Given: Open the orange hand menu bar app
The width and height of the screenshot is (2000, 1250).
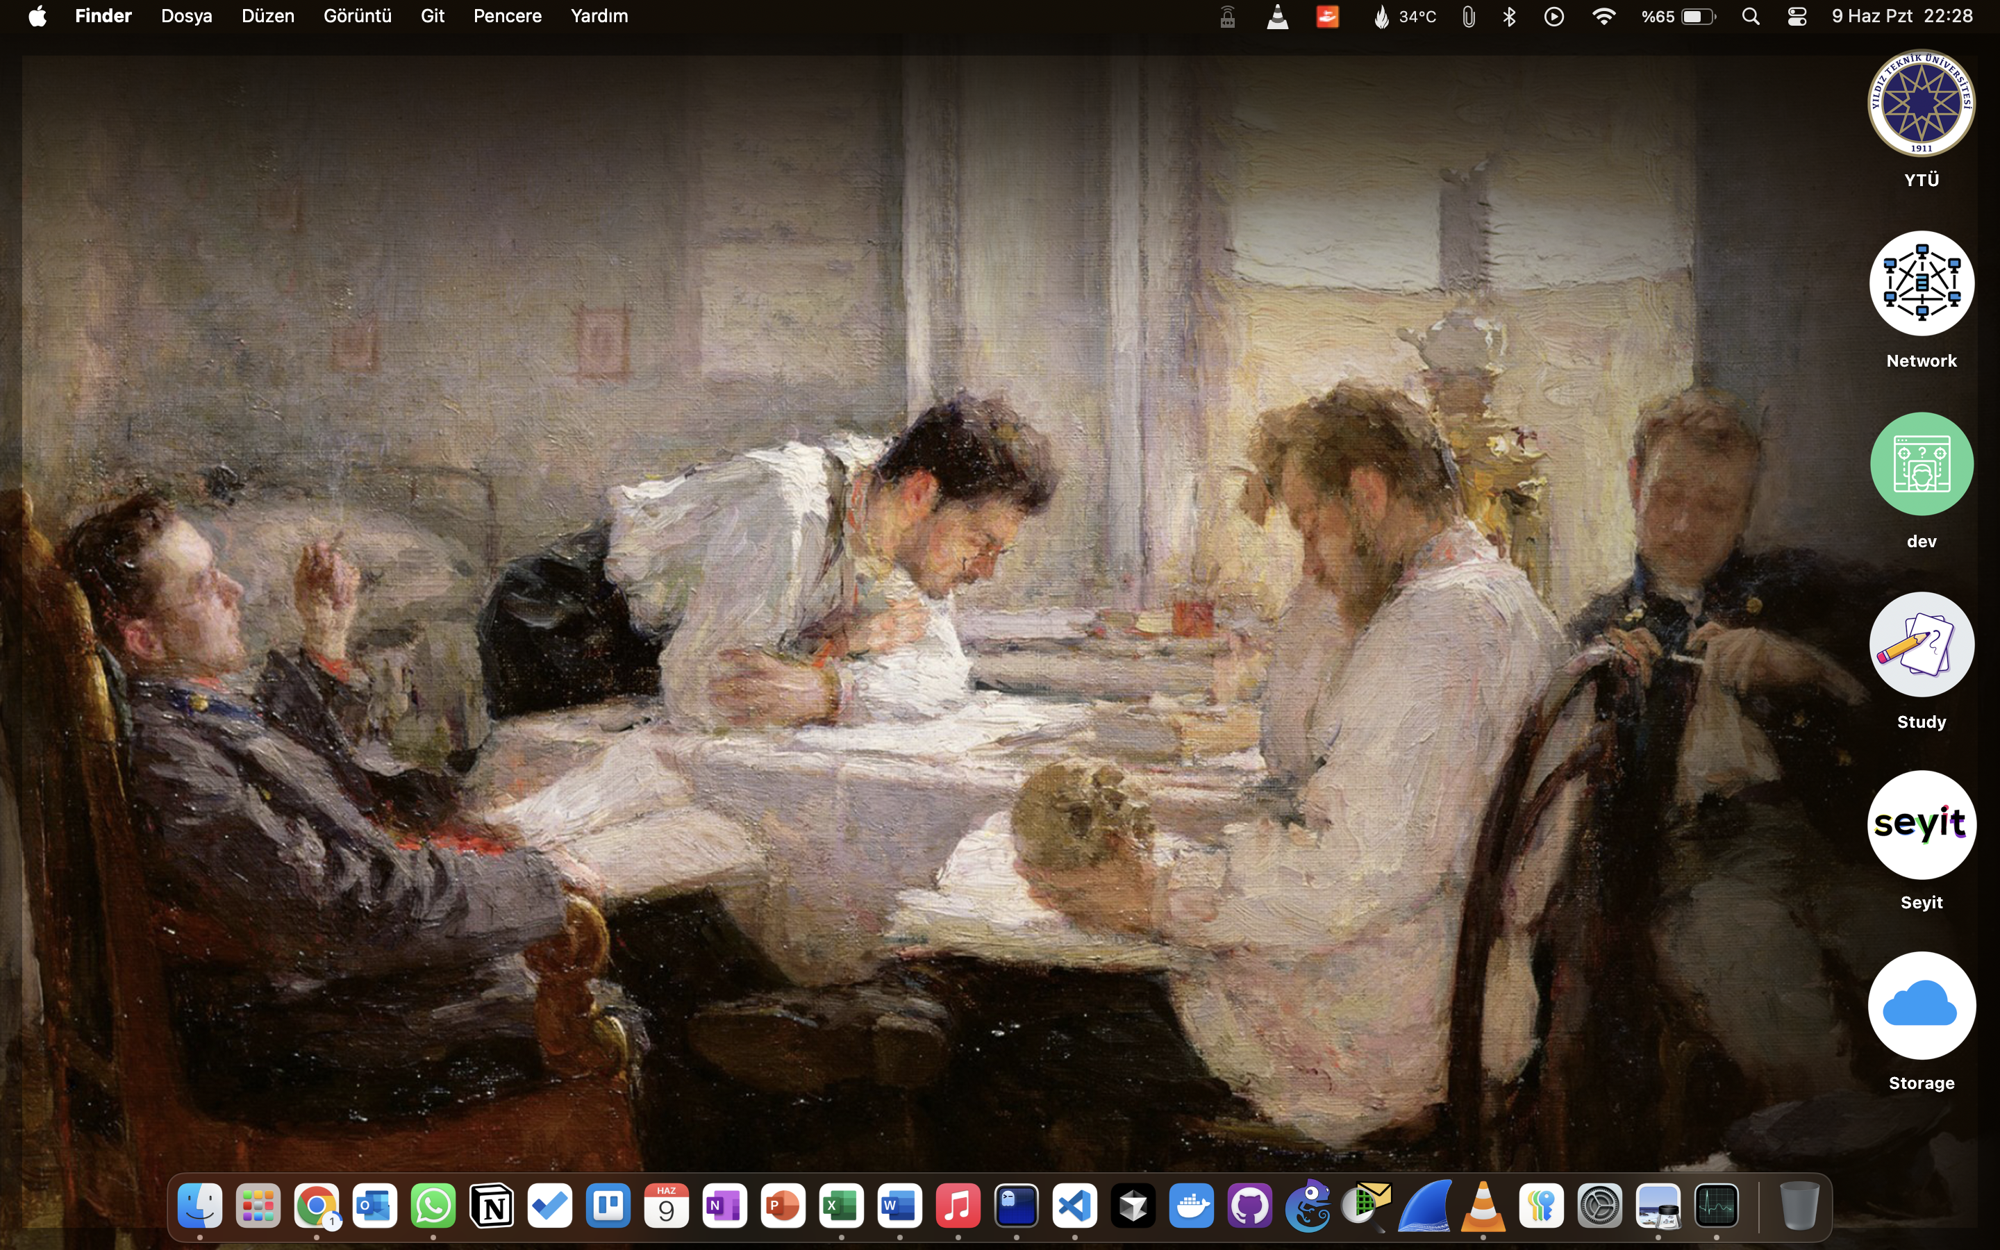Looking at the screenshot, I should (x=1327, y=16).
